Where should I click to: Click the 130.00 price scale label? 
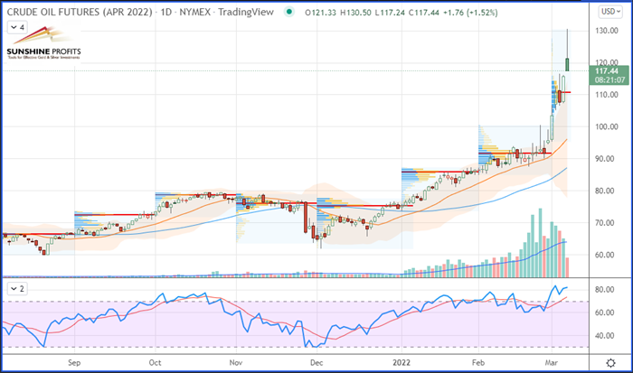coord(607,31)
